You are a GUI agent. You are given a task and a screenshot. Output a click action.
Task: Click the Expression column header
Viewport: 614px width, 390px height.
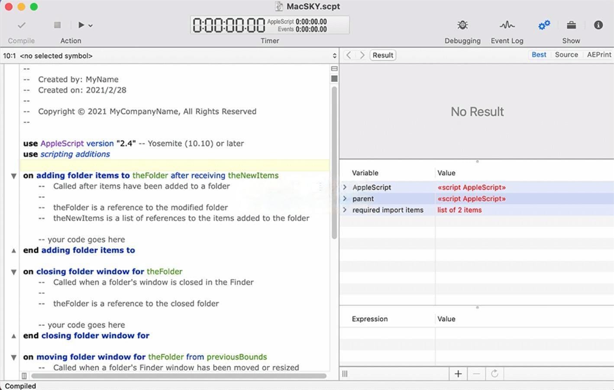coord(370,319)
